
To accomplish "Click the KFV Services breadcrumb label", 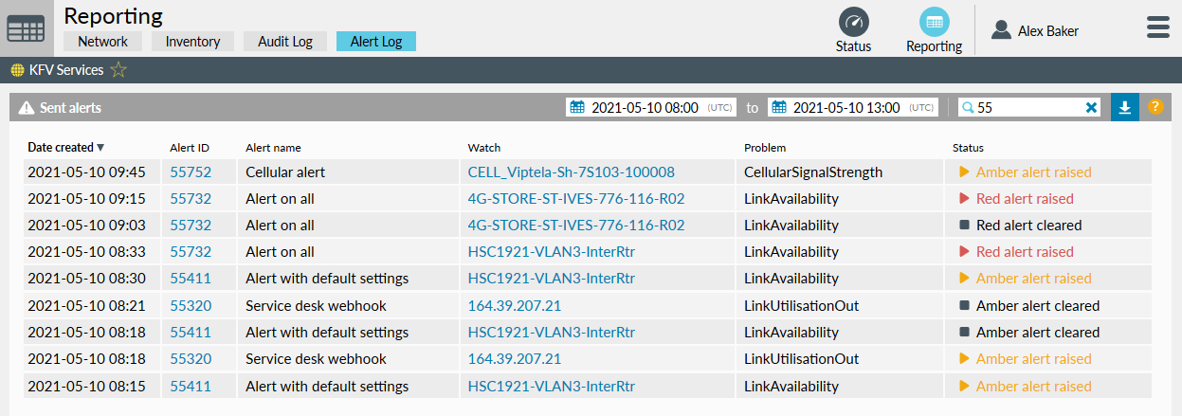I will coord(66,70).
